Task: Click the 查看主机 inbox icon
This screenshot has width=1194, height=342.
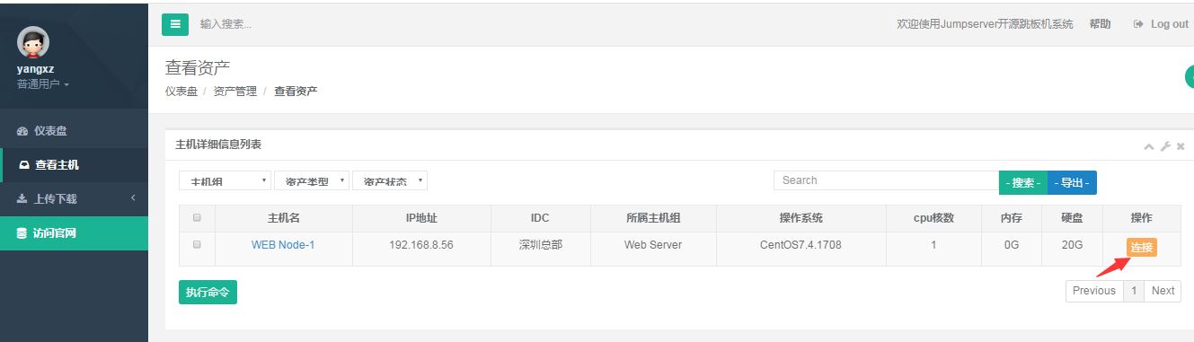Action: coord(24,165)
